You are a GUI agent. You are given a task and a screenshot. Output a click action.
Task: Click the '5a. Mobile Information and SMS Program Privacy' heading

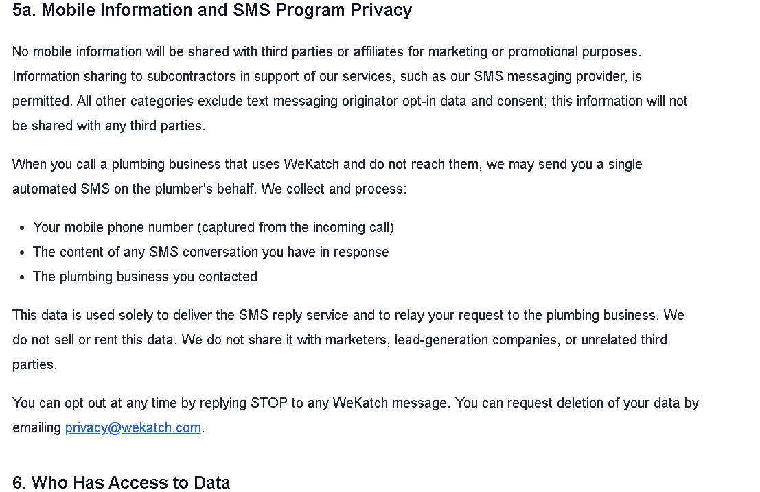212,10
